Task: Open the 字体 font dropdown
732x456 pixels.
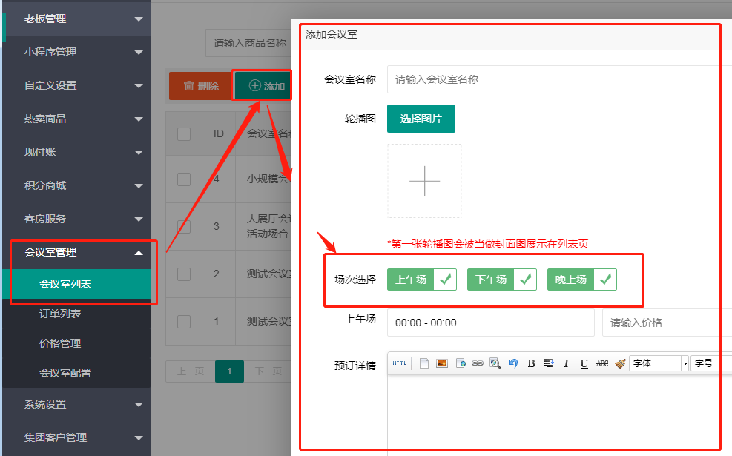Action: coord(659,363)
